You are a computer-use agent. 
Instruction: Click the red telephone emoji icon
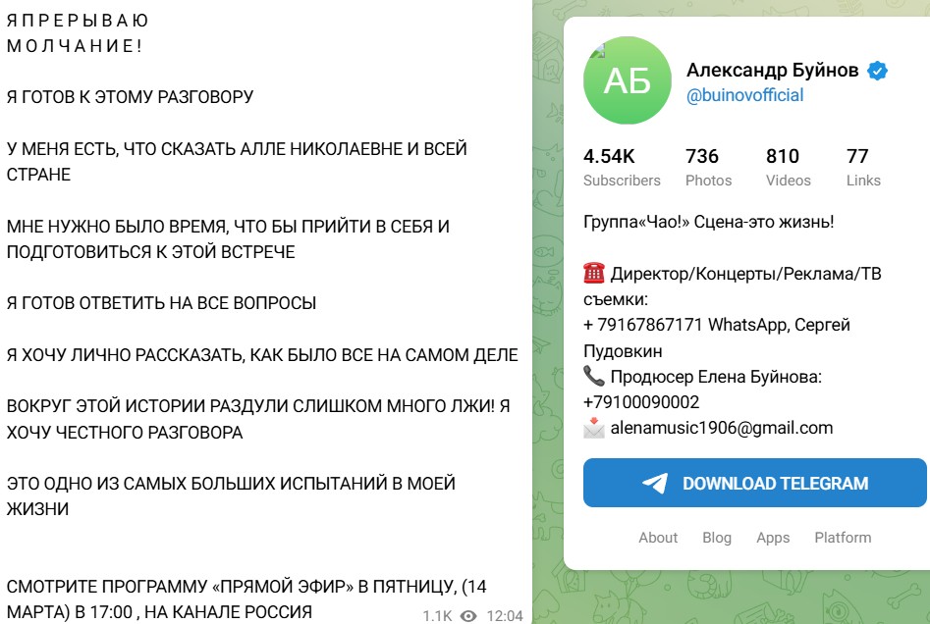pyautogui.click(x=594, y=273)
